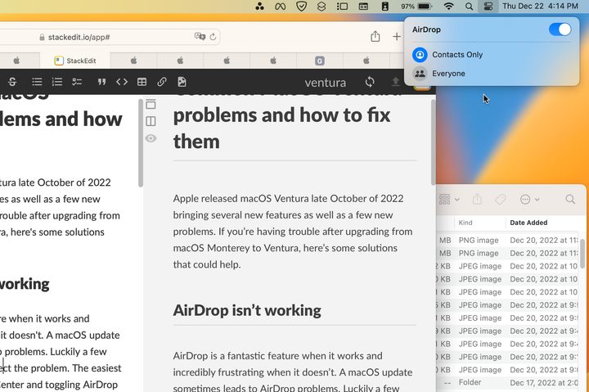Click the synchronize icon next to ventura
The image size is (589, 392).
click(370, 82)
